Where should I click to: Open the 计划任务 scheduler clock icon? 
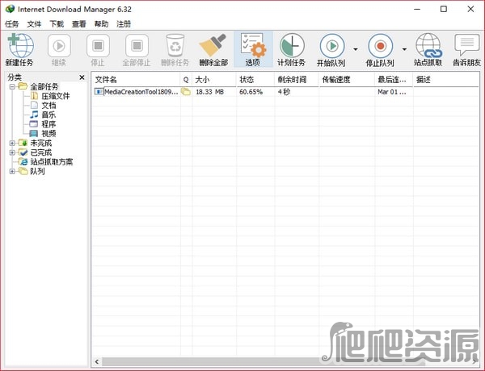[292, 46]
